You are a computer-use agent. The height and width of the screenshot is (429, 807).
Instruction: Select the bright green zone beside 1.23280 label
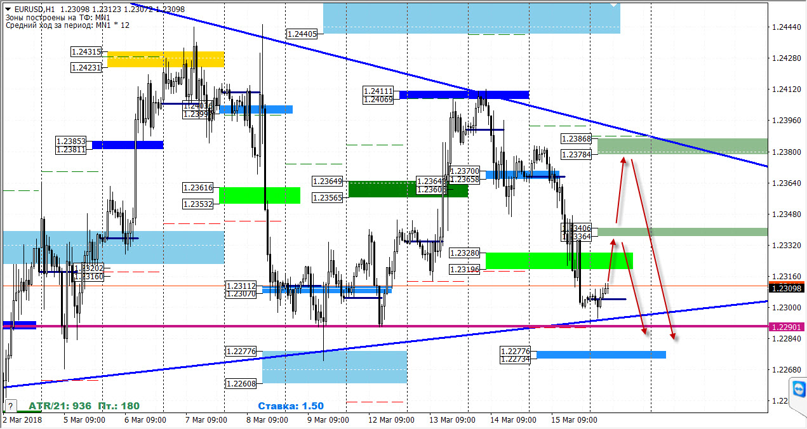click(559, 261)
